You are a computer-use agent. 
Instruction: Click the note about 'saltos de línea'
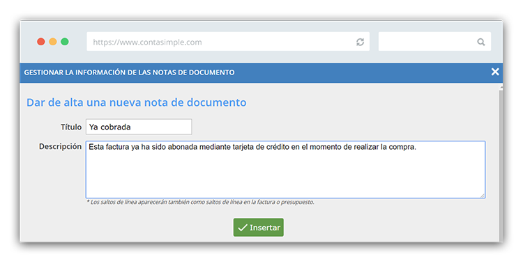200,202
